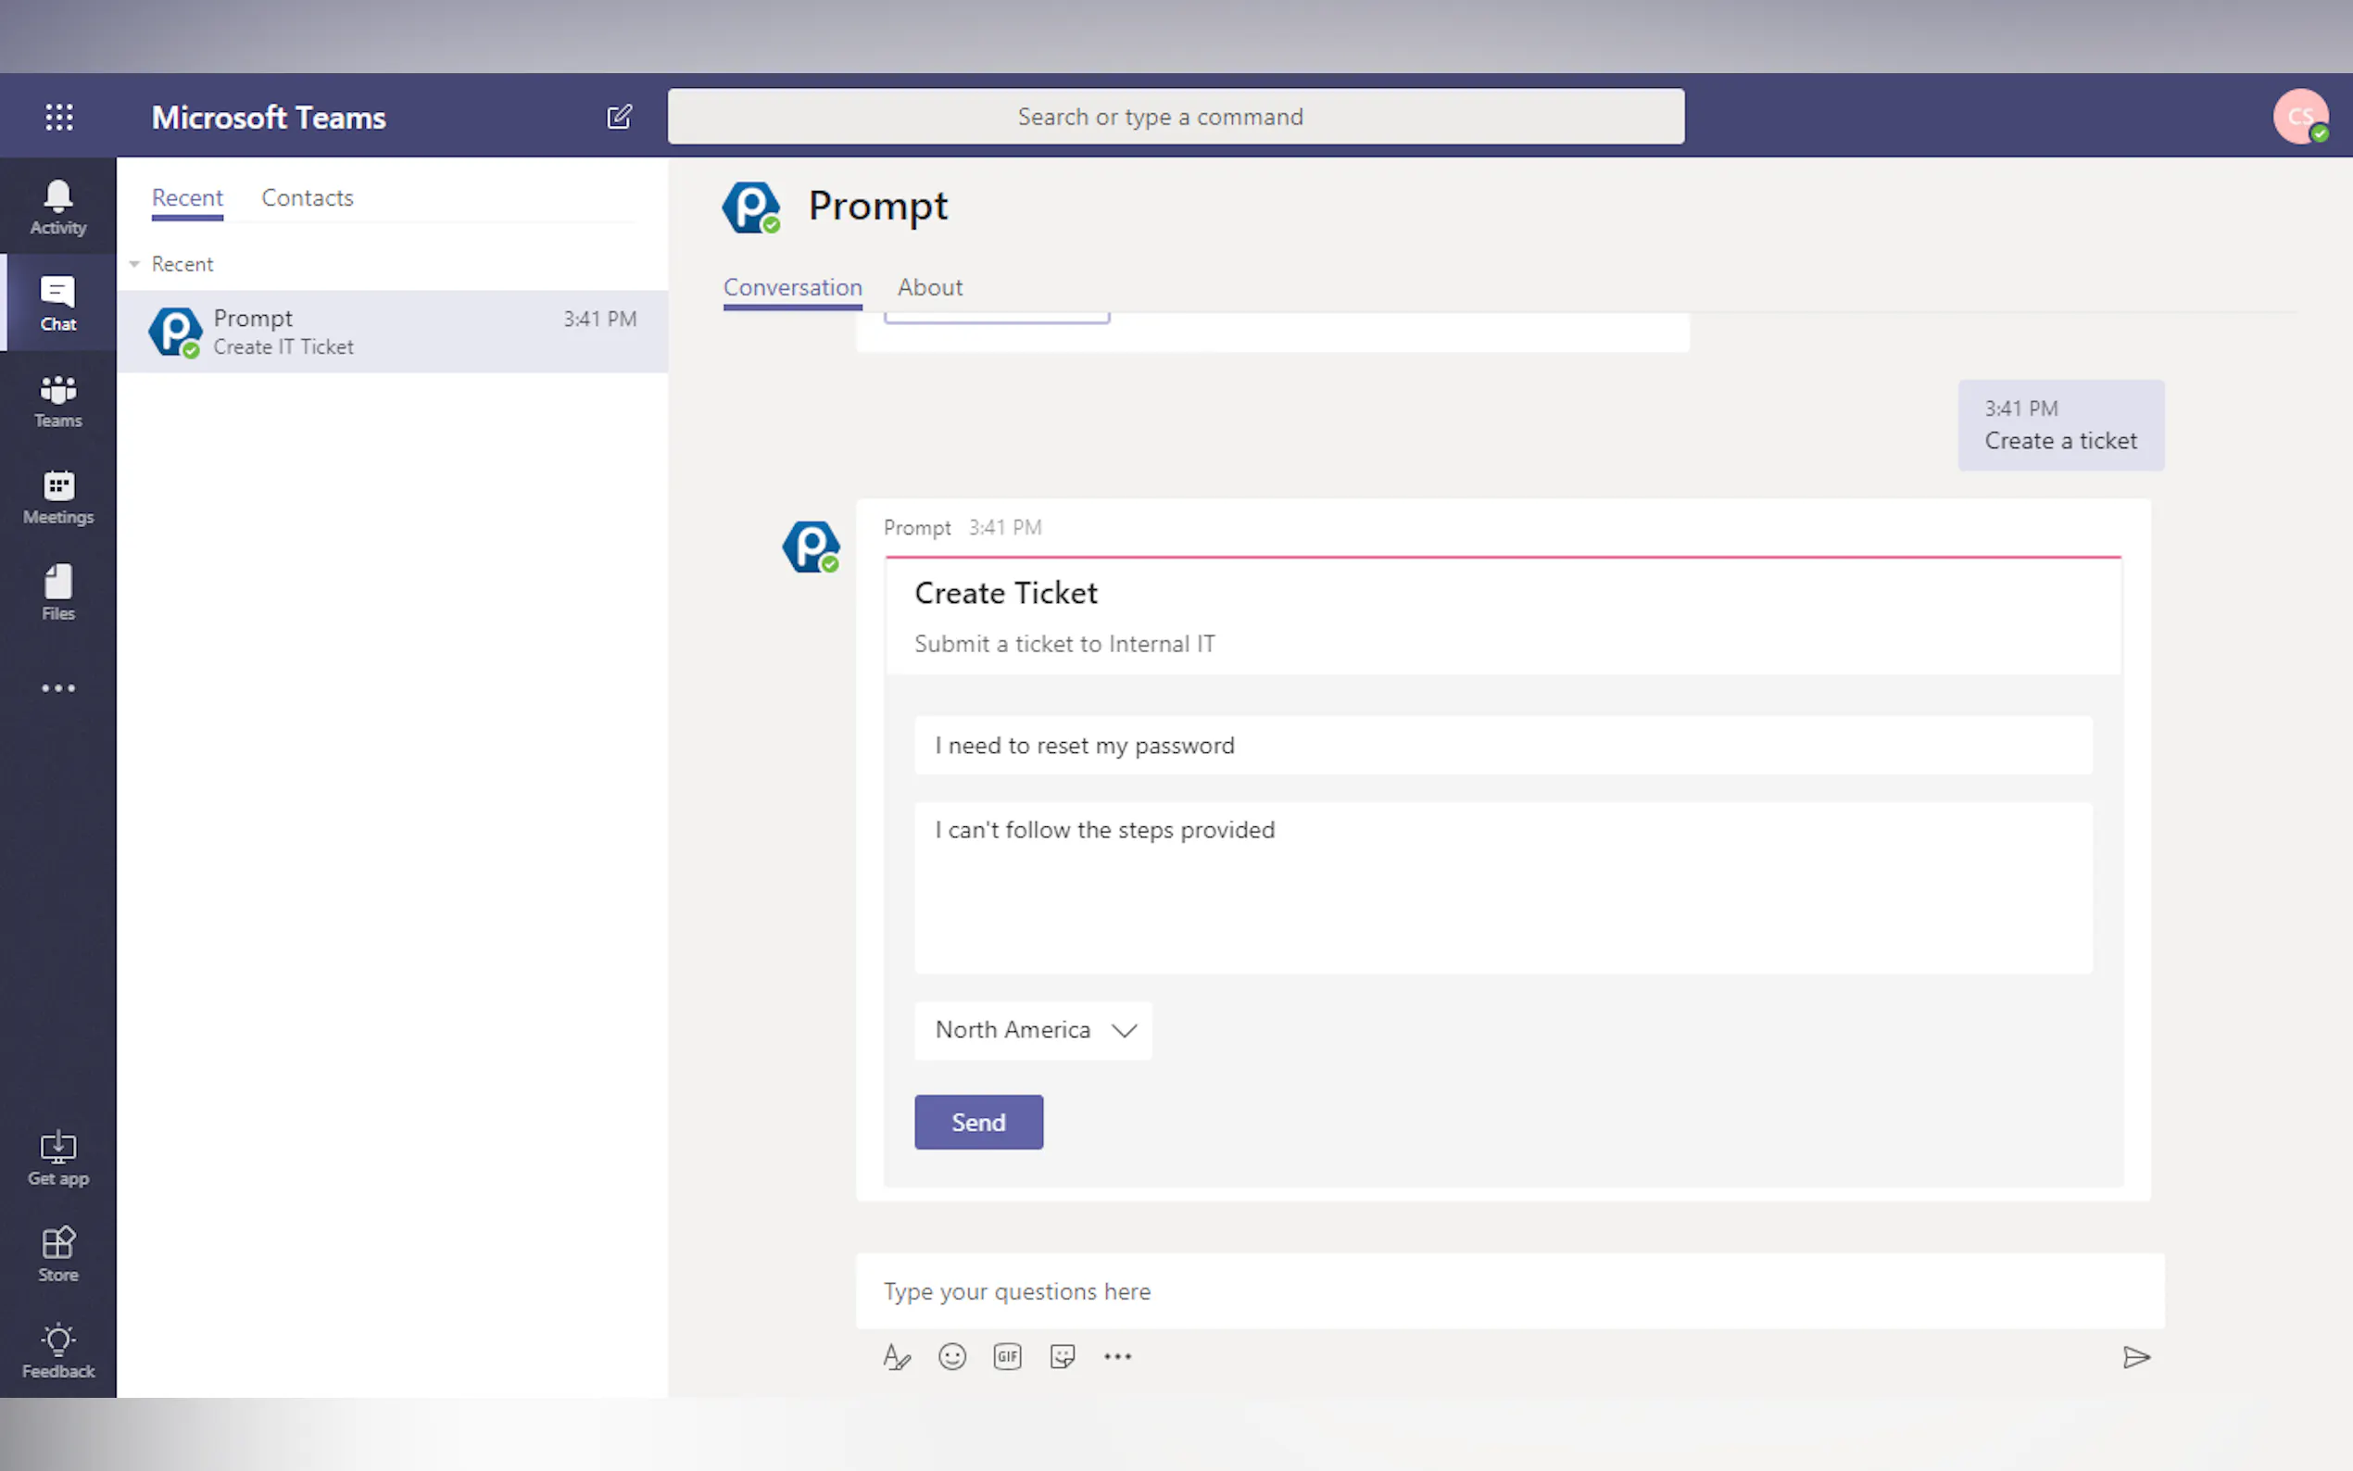Click the new chat compose icon
The width and height of the screenshot is (2353, 1471).
(x=619, y=117)
